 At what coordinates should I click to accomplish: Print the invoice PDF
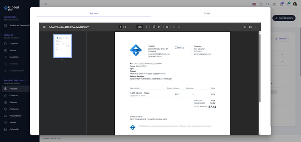250,27
